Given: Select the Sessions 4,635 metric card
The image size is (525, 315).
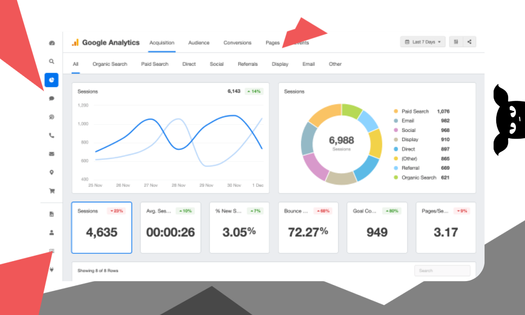Looking at the screenshot, I should click(101, 228).
